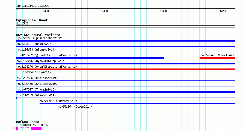Click nsv982968 (Sudmant2013) variant label
This screenshot has height=131, width=243.
[x=58, y=101]
